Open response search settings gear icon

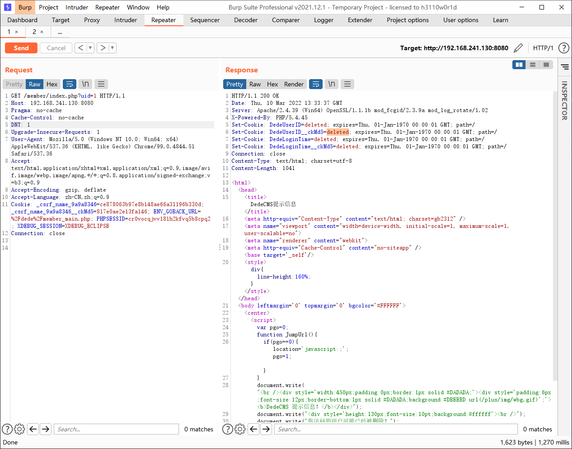pos(240,429)
